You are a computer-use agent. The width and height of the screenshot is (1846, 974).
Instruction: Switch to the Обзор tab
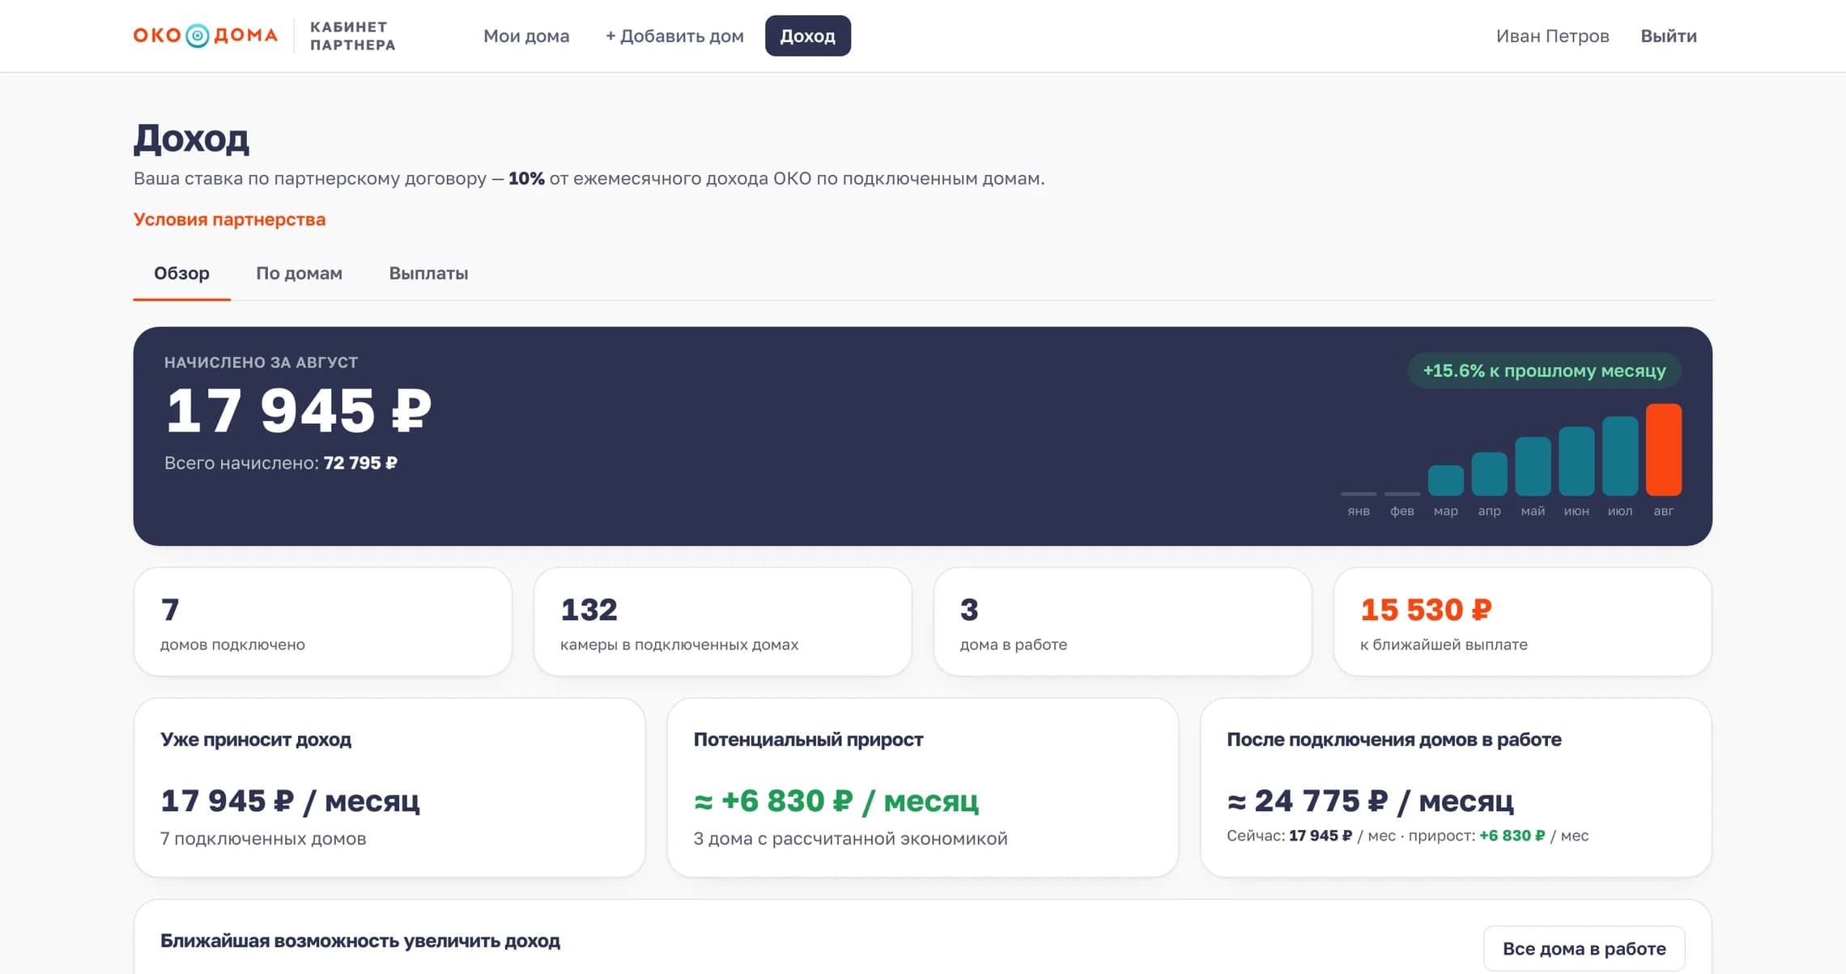pyautogui.click(x=181, y=274)
